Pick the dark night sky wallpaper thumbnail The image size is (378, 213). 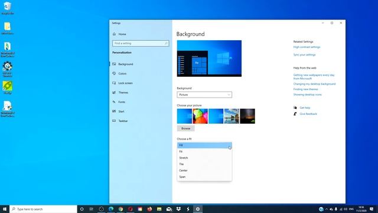pyautogui.click(x=247, y=116)
